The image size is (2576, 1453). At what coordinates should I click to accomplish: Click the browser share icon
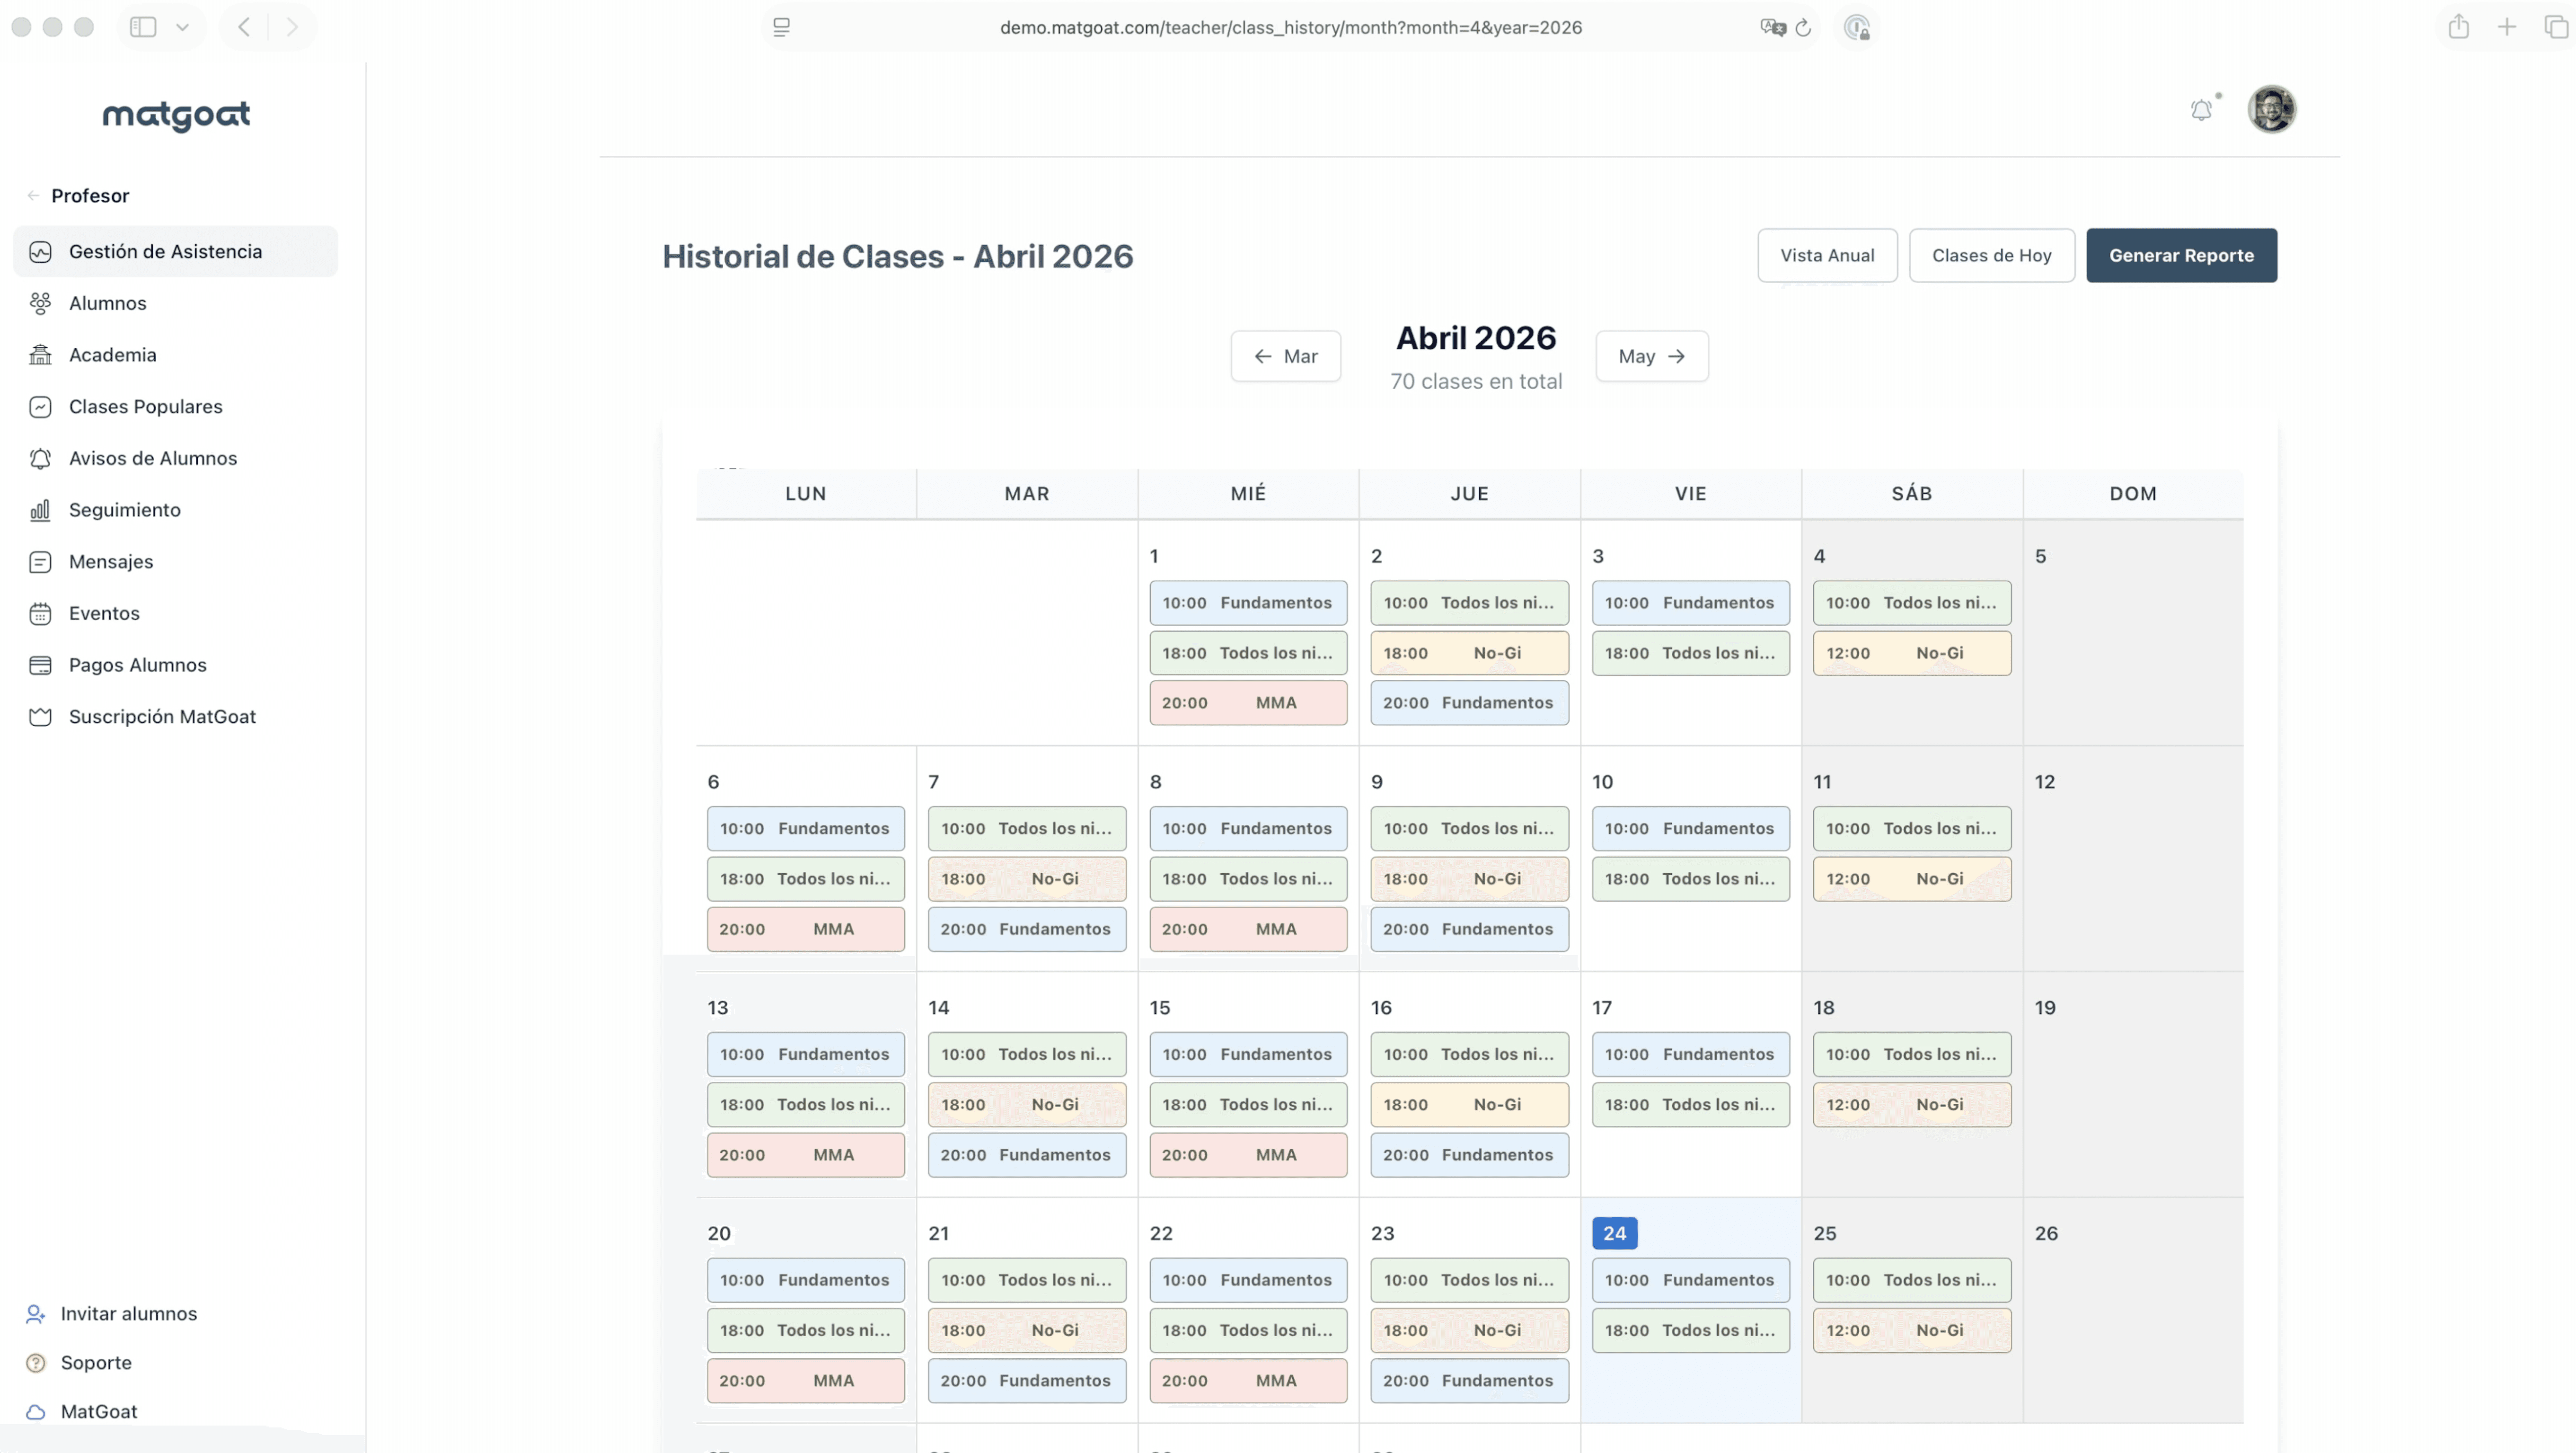[x=2459, y=27]
